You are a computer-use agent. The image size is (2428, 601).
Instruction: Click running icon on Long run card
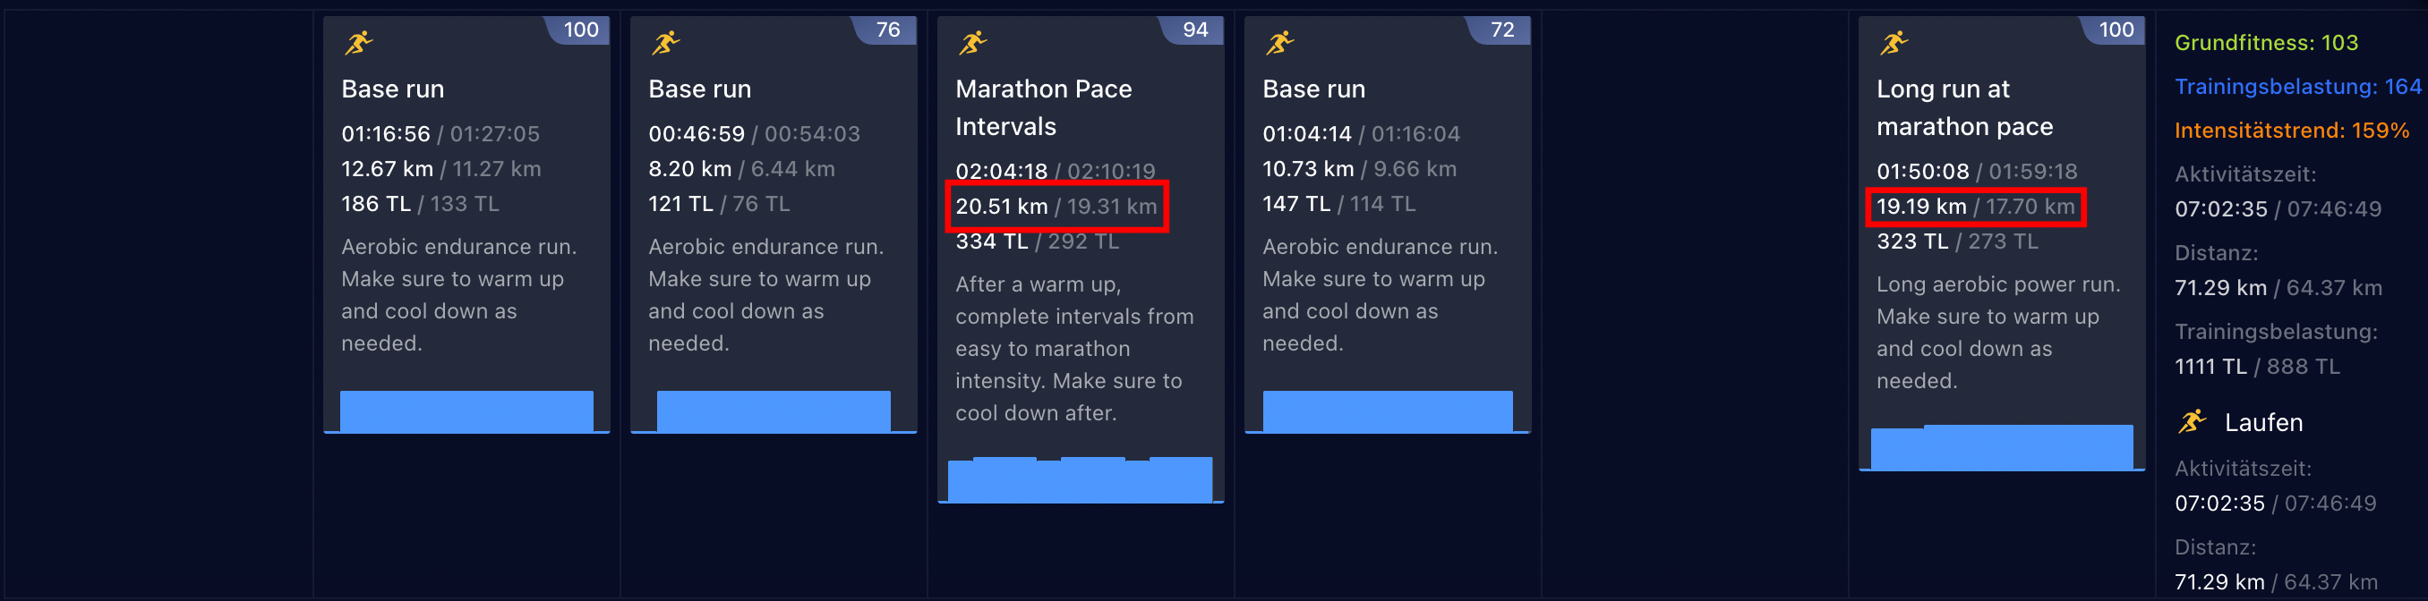(x=1894, y=42)
